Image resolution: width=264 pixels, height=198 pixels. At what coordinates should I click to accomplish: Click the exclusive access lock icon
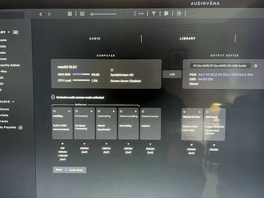53,97
